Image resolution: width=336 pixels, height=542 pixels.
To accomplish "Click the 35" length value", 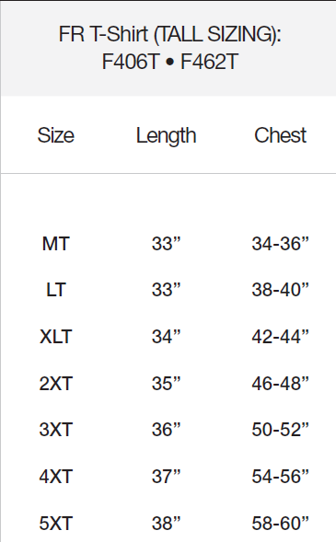I will click(167, 384).
